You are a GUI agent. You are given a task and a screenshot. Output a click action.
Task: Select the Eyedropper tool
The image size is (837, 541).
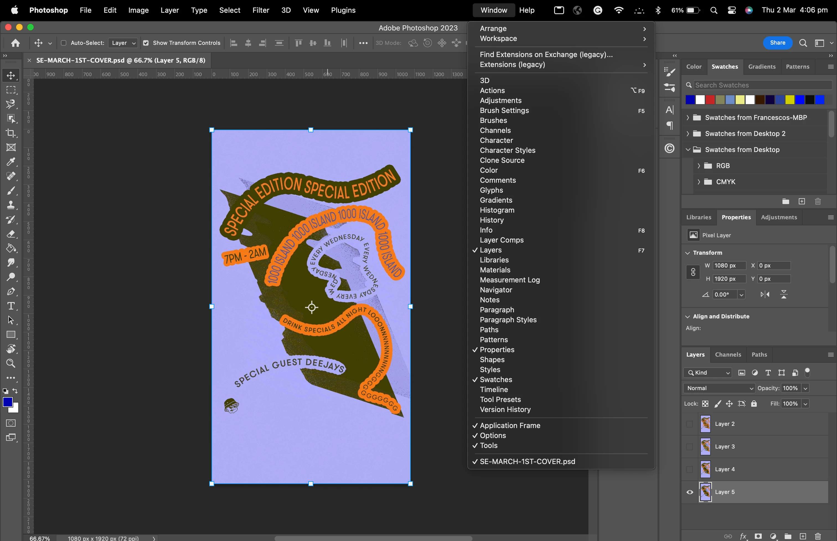[x=11, y=162]
